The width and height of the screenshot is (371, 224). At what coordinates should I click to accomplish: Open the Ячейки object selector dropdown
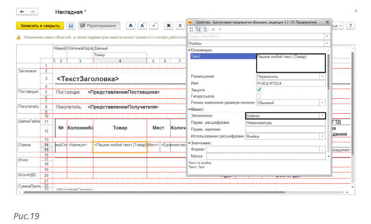[x=328, y=43]
